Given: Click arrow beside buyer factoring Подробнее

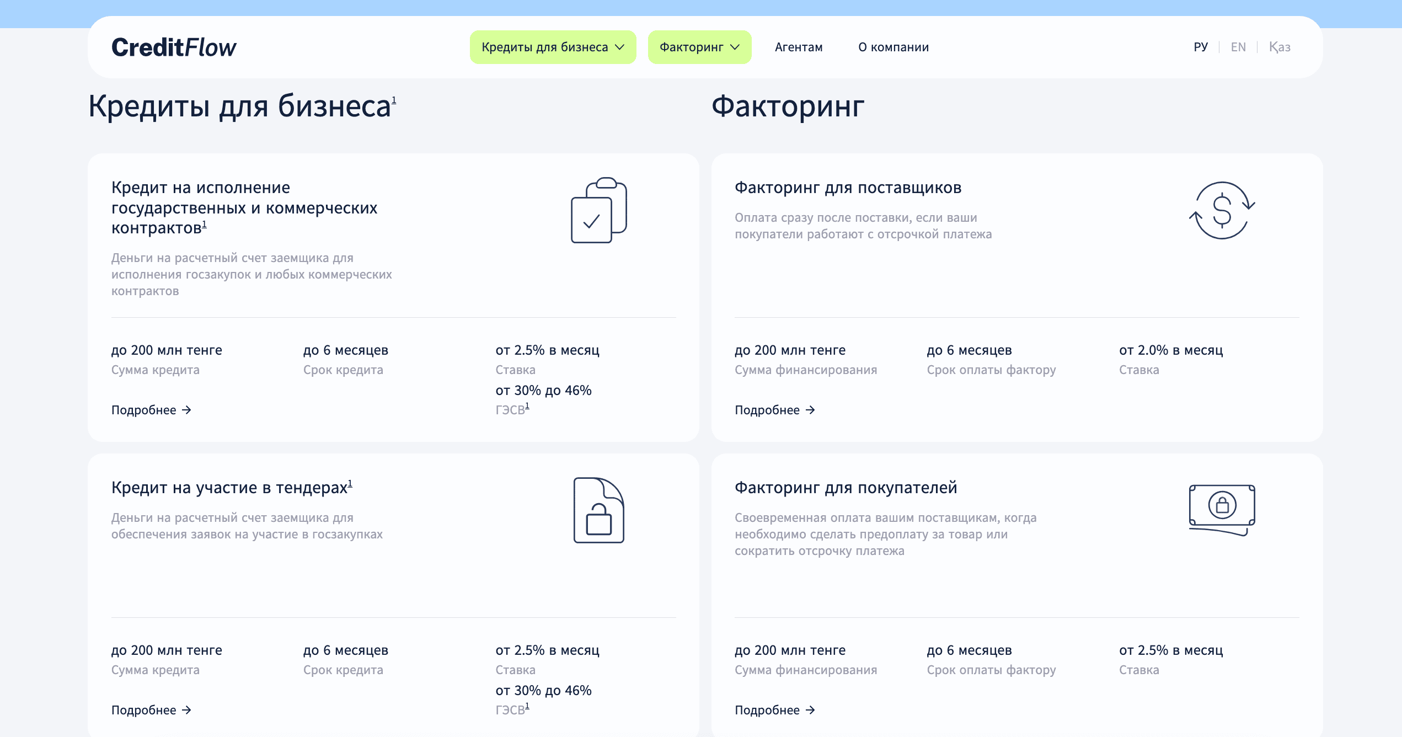Looking at the screenshot, I should coord(810,710).
